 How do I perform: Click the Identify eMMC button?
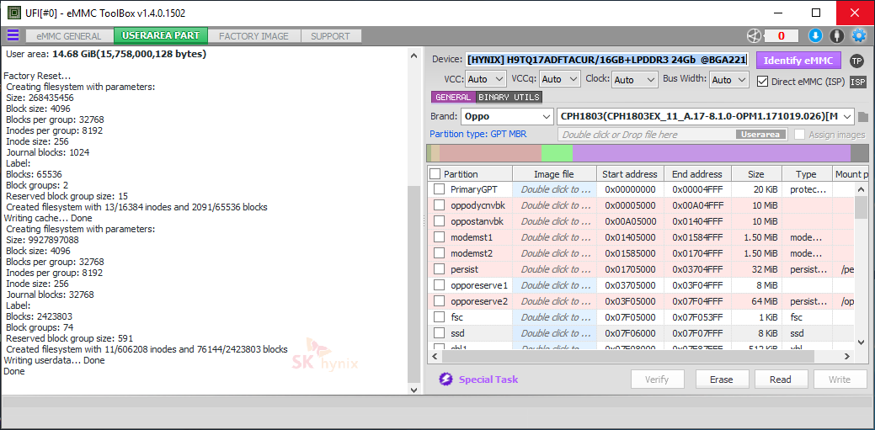798,61
